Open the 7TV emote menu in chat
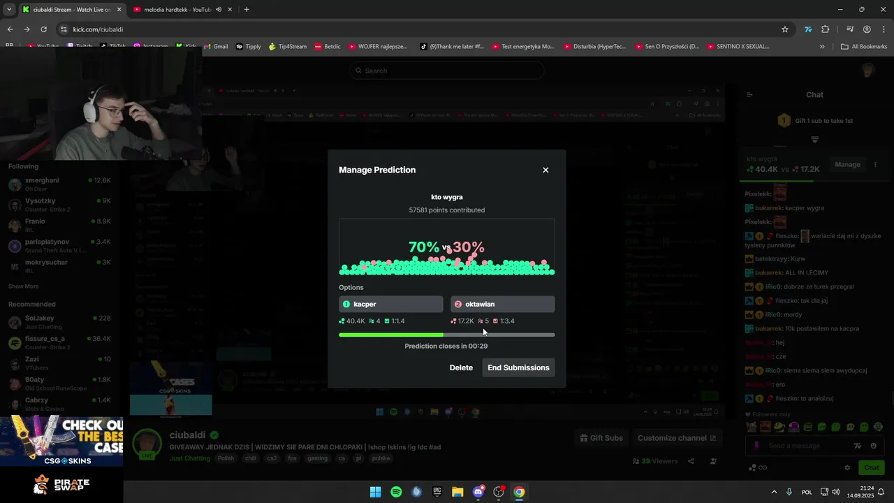The height and width of the screenshot is (503, 894). pos(858,446)
